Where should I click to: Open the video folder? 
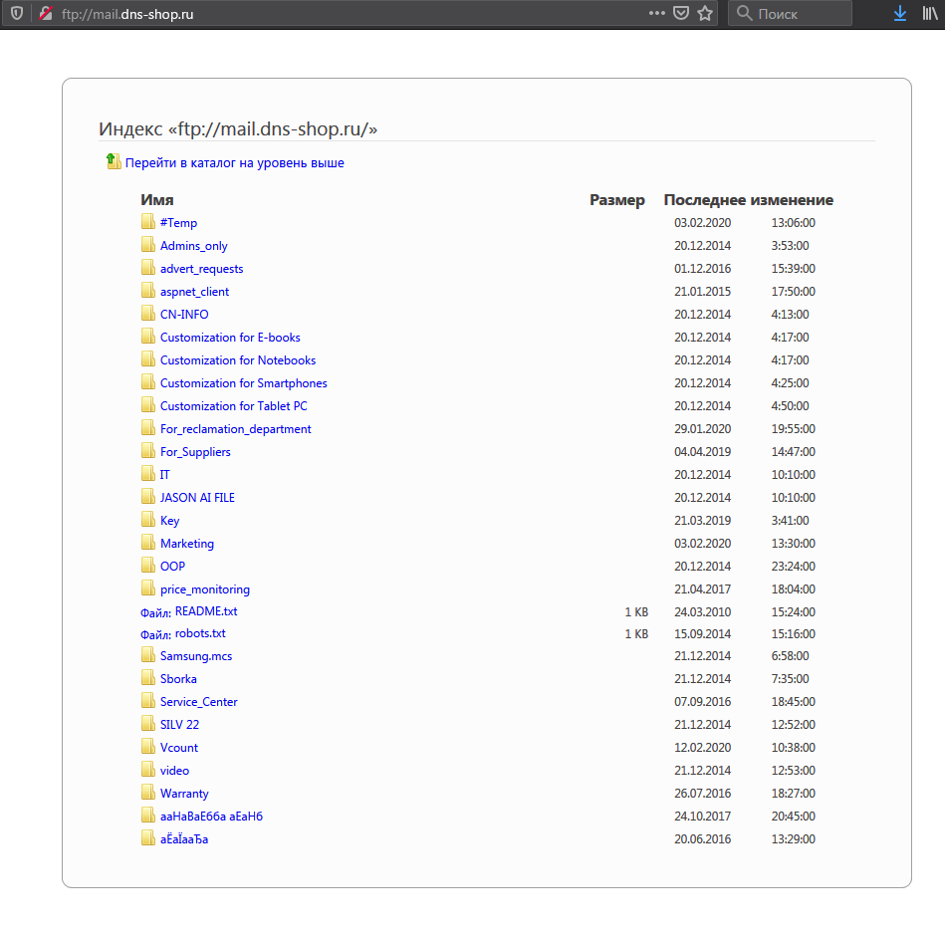[174, 770]
